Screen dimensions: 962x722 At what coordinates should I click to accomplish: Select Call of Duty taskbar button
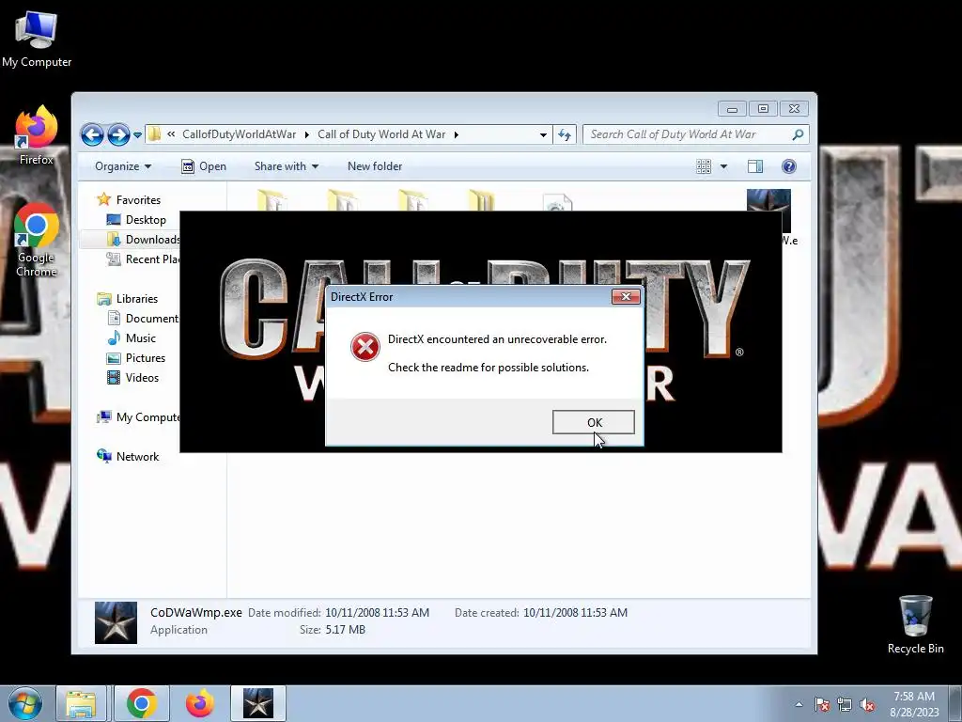coord(258,703)
